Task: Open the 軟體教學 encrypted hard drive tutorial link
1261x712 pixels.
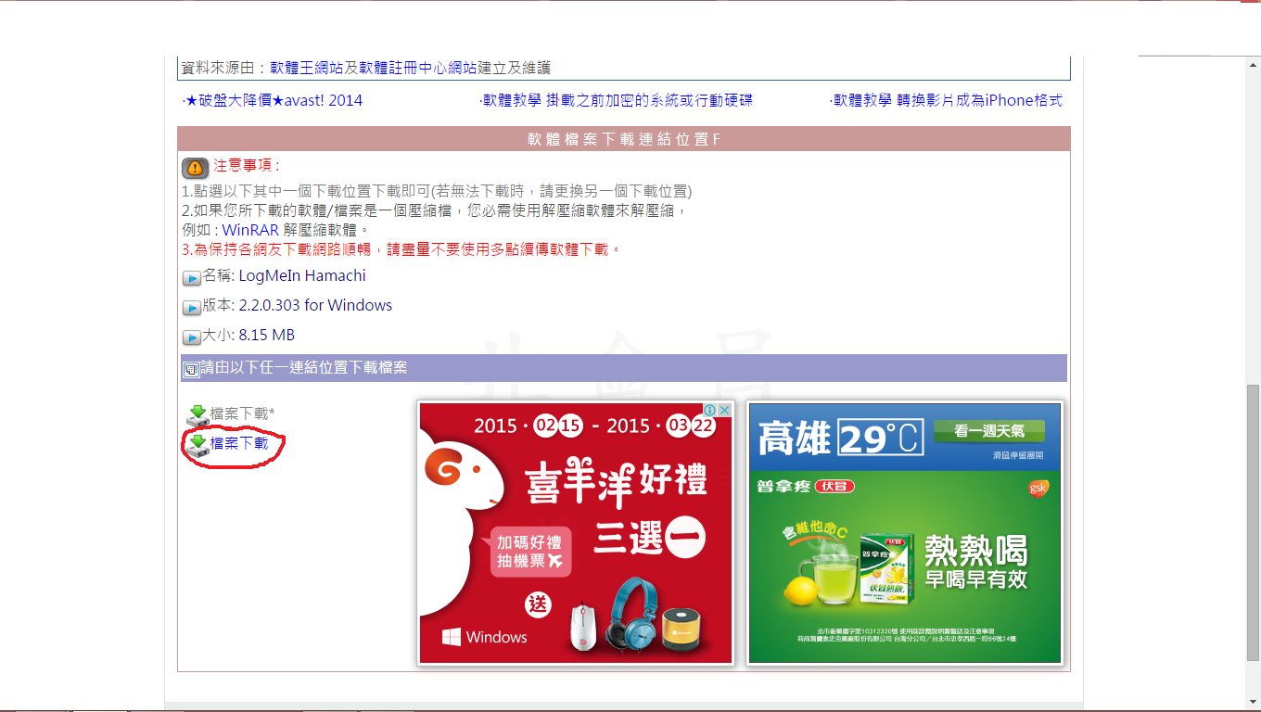Action: (x=617, y=99)
